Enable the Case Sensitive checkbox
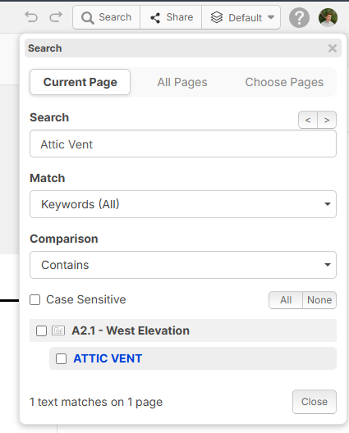349x433 pixels. [x=34, y=299]
